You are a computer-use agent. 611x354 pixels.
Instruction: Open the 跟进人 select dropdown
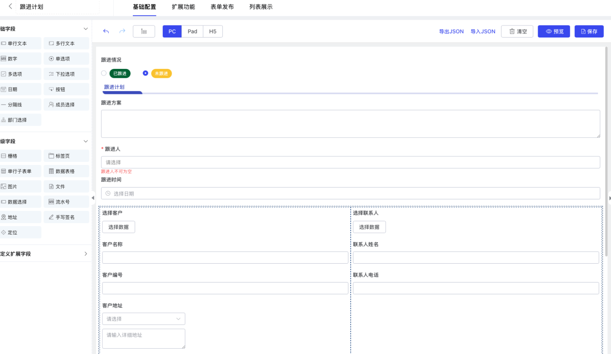(351, 162)
